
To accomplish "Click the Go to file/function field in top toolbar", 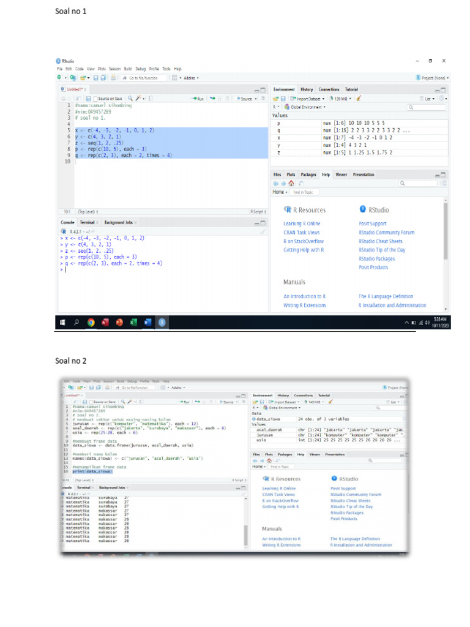I will 143,78.
